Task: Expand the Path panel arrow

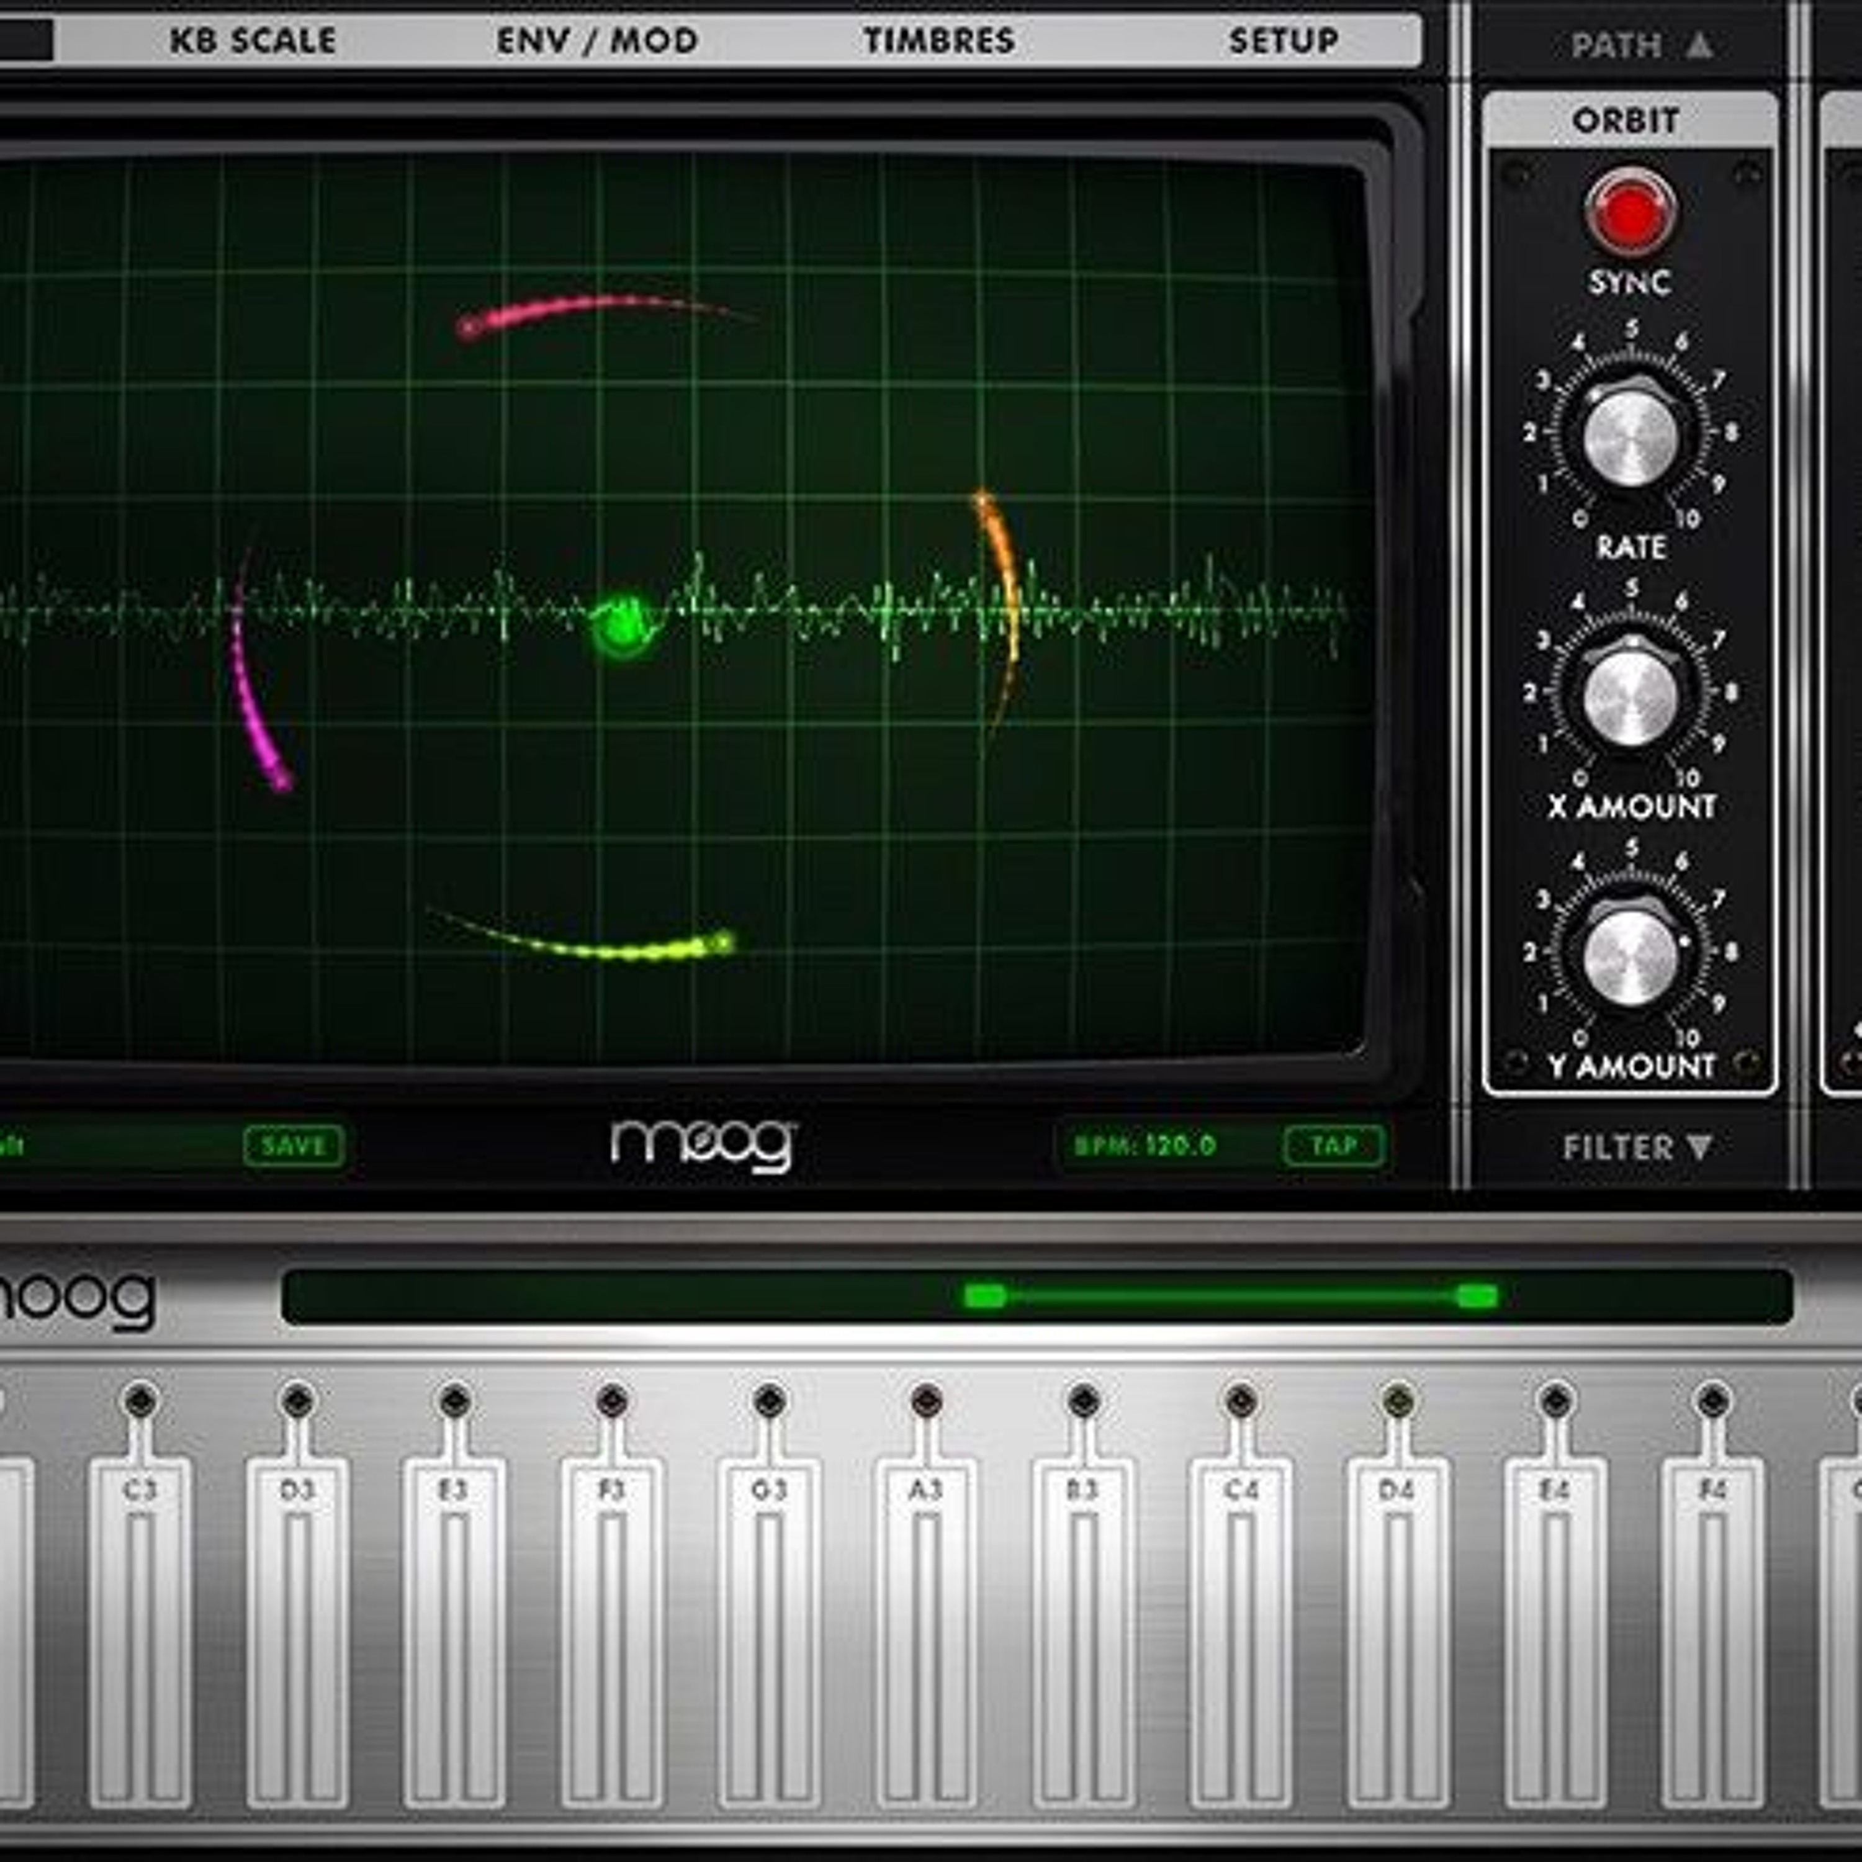Action: [1700, 45]
